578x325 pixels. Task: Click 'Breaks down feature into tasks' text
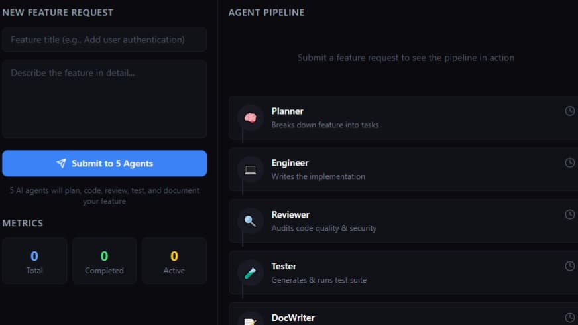[325, 125]
